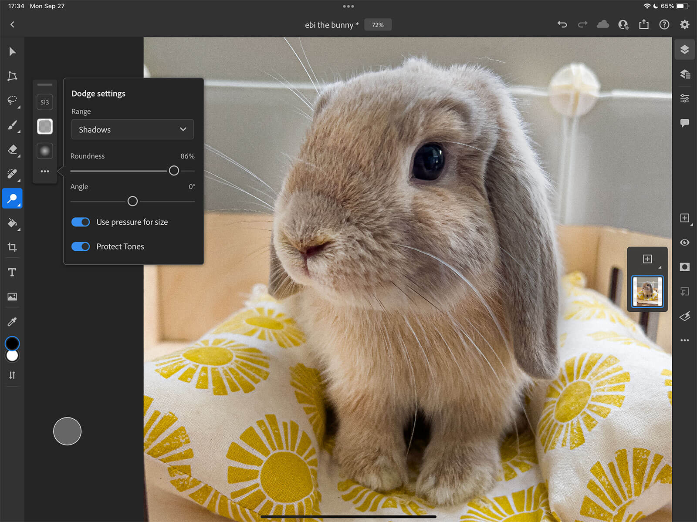Select the bunny layer thumbnail
This screenshot has width=697, height=522.
click(x=647, y=292)
